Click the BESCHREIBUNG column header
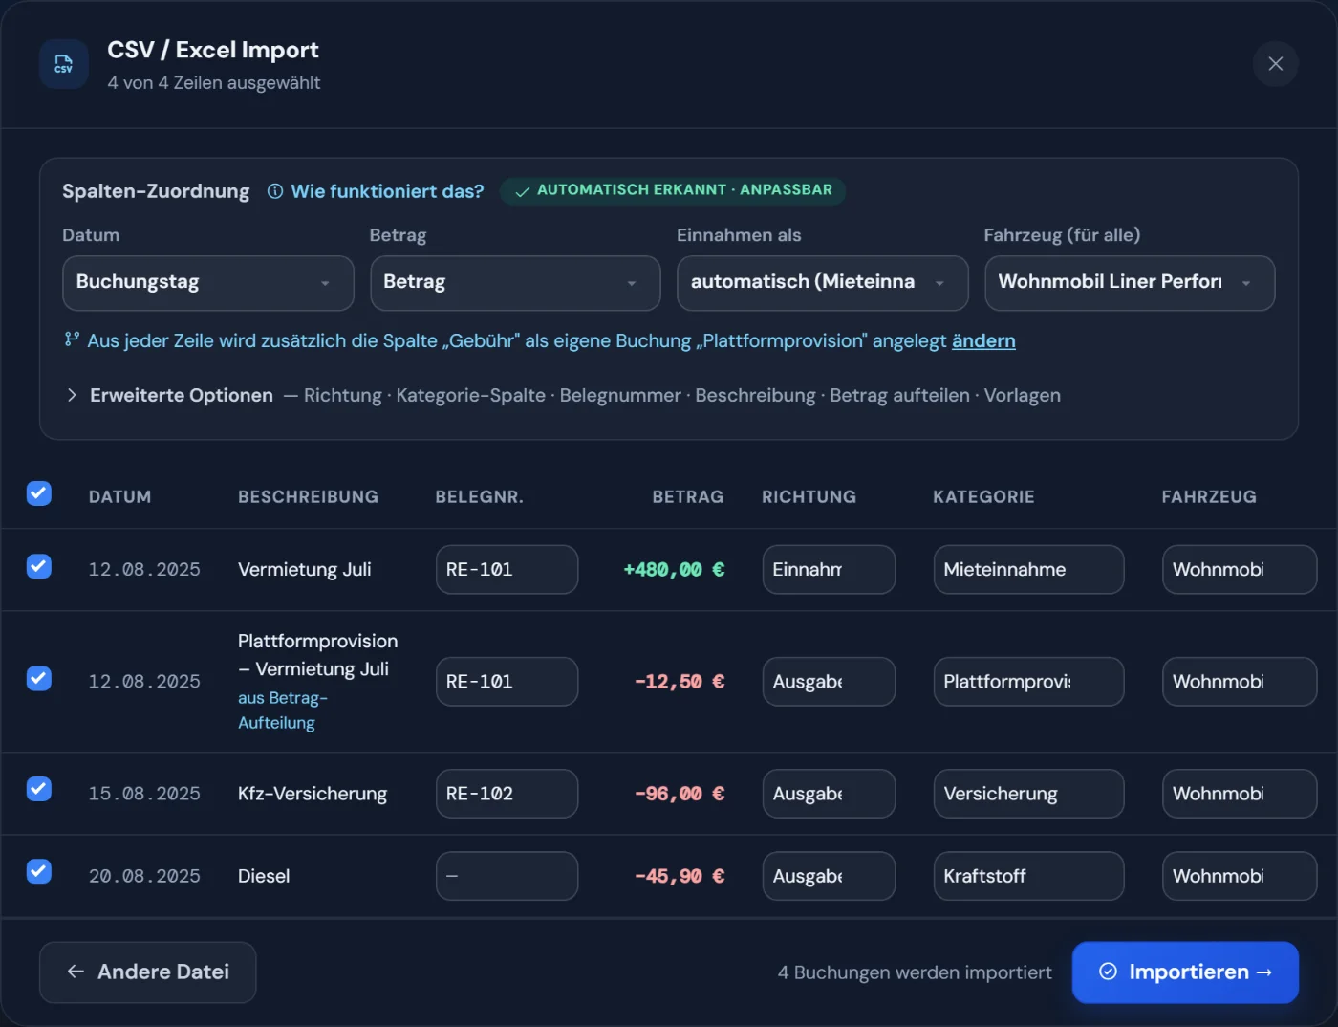 coord(308,497)
